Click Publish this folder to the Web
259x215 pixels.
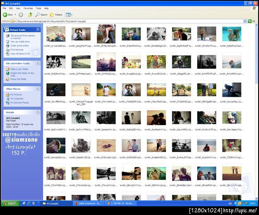pyautogui.click(x=22, y=74)
